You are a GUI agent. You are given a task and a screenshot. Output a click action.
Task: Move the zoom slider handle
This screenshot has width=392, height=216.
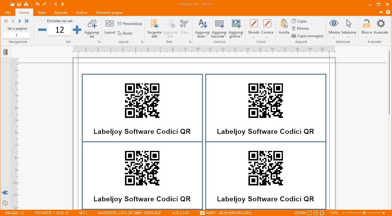tap(364, 213)
